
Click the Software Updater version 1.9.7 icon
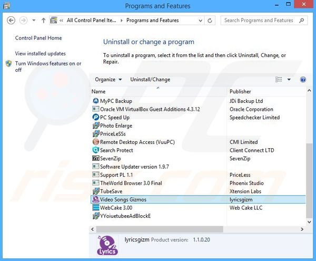point(95,167)
